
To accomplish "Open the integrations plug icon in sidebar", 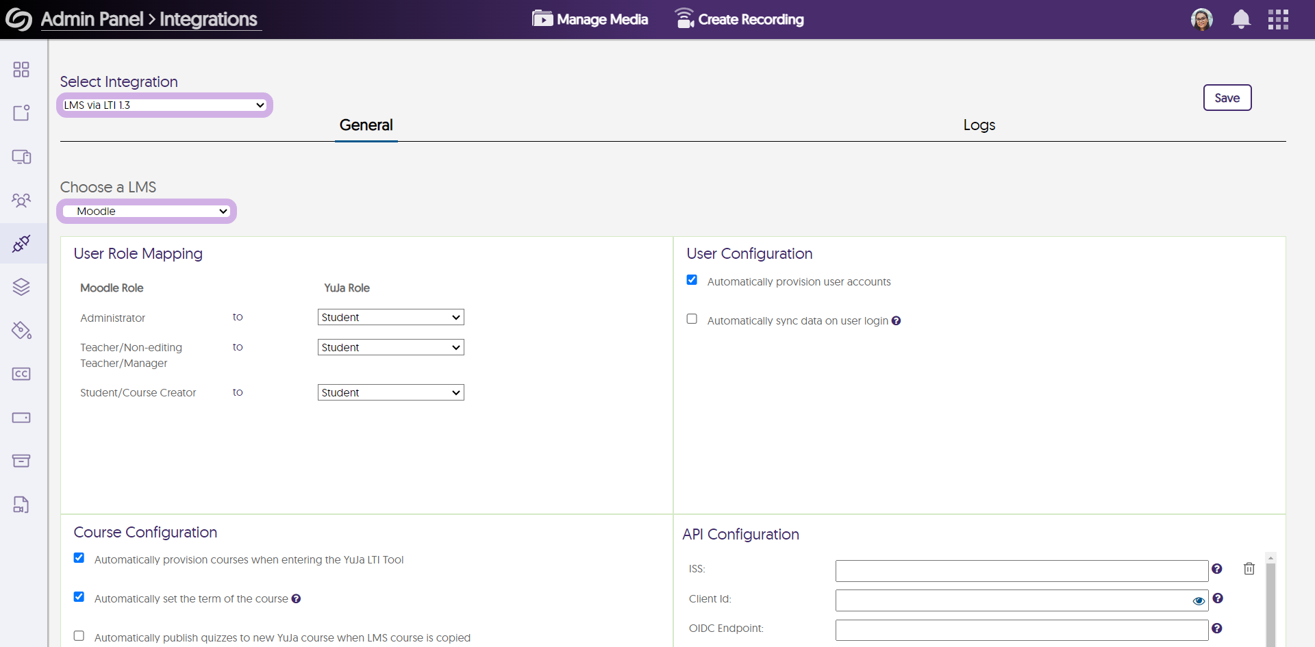I will (21, 243).
